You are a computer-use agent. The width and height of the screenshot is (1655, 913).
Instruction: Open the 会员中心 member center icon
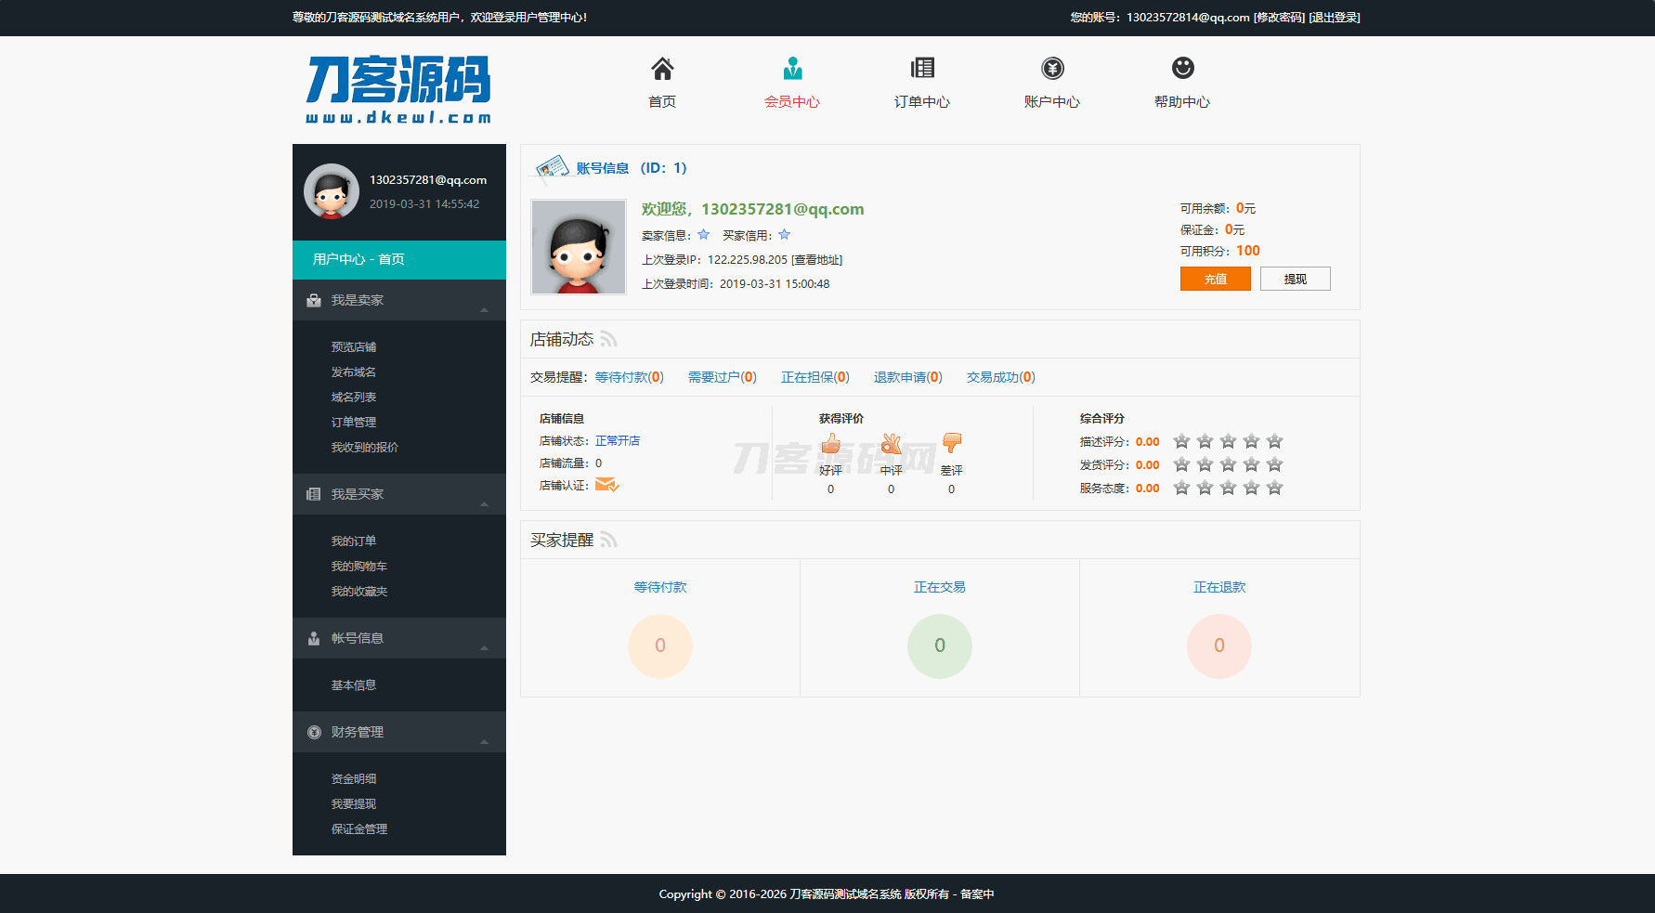click(792, 69)
